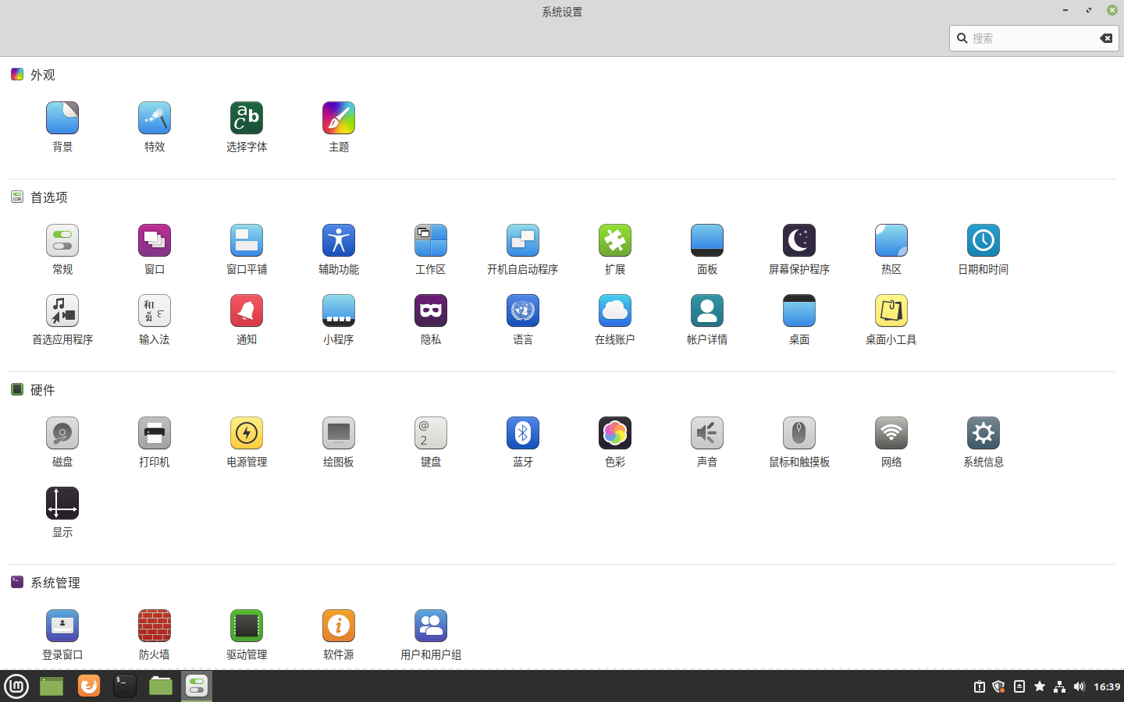Open the 面板 (Panel) settings
Screen dimensions: 1124x702
point(707,250)
